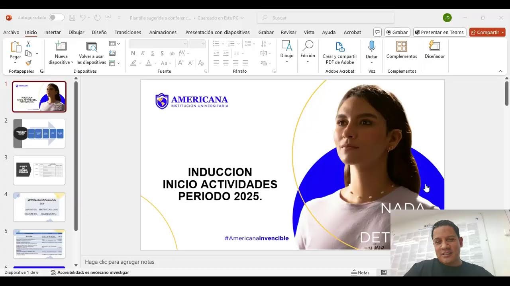Click the Nueva diapositiva icon
Screen dimensions: 510x286
point(61,46)
